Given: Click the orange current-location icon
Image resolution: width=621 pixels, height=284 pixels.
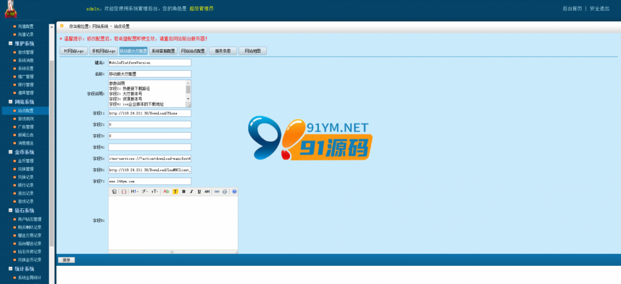Looking at the screenshot, I should tap(61, 26).
